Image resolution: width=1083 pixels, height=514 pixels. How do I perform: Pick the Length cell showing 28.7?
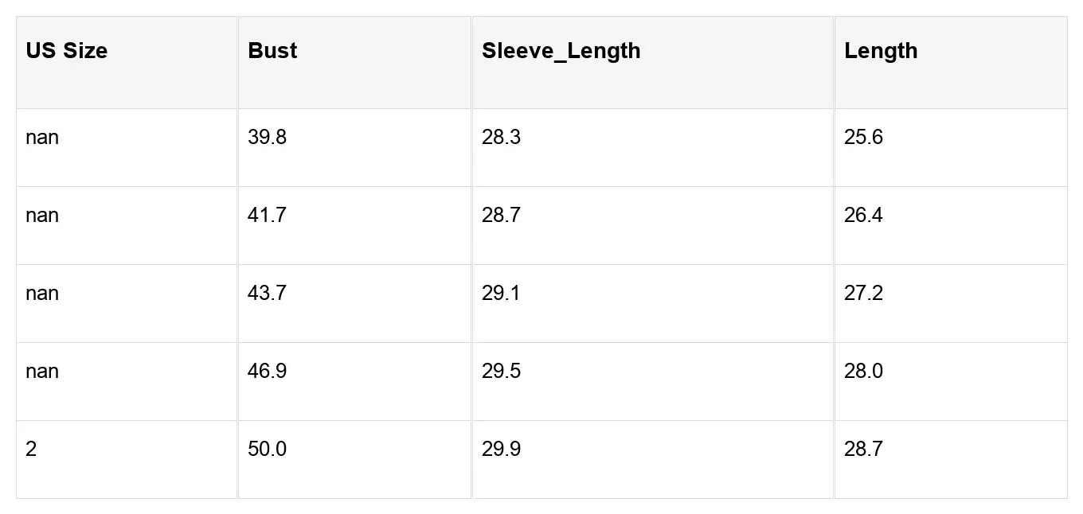[x=863, y=450]
